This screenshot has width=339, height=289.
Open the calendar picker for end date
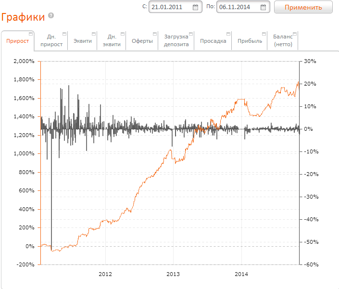point(263,7)
